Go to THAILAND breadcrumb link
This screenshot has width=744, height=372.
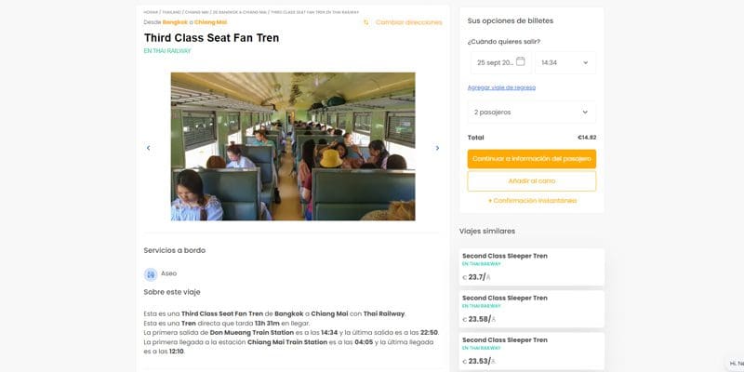pos(173,12)
